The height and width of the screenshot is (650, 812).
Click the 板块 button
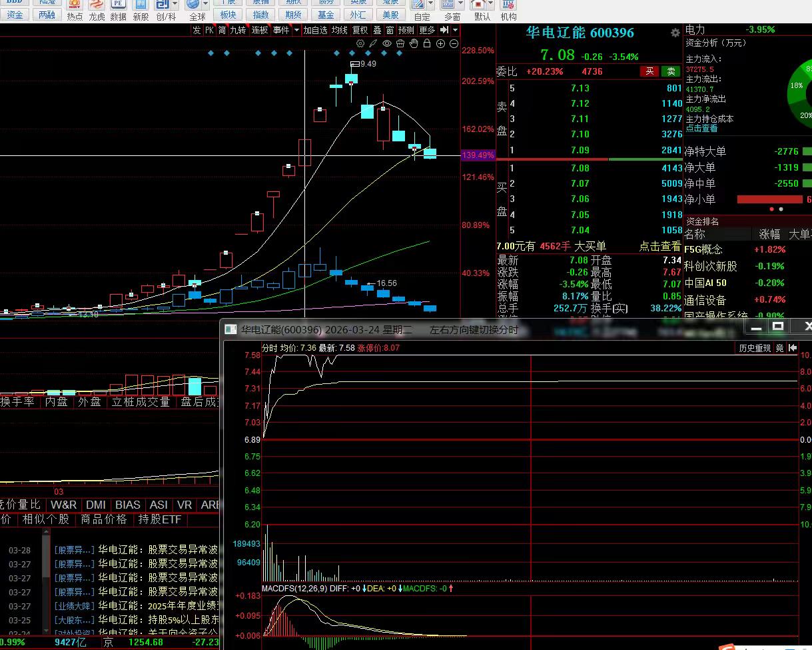(228, 15)
